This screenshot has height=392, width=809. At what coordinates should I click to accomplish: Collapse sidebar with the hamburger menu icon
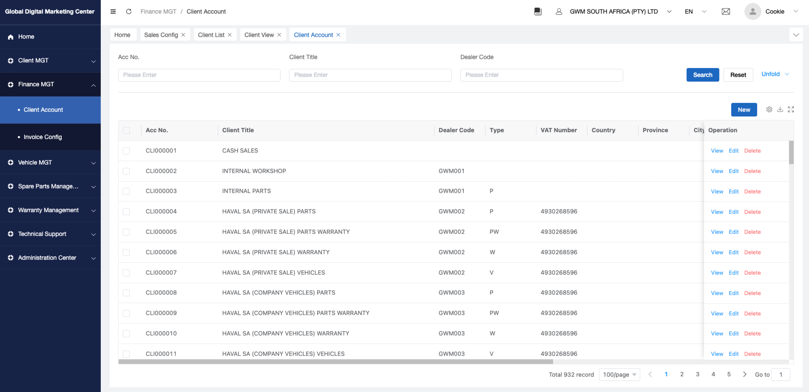click(113, 11)
